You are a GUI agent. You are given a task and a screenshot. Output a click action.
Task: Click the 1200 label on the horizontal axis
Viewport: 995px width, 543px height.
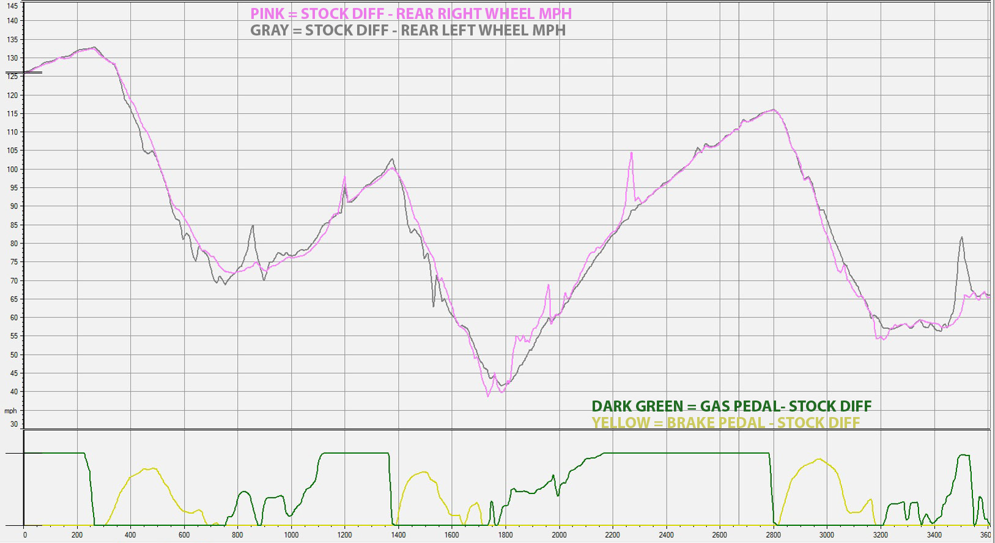344,535
